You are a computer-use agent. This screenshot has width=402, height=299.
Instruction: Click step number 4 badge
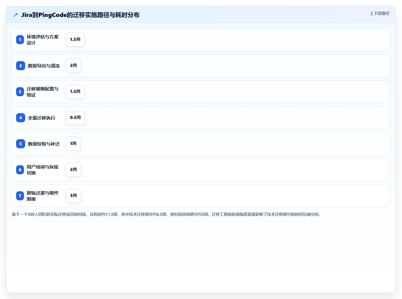[21, 118]
